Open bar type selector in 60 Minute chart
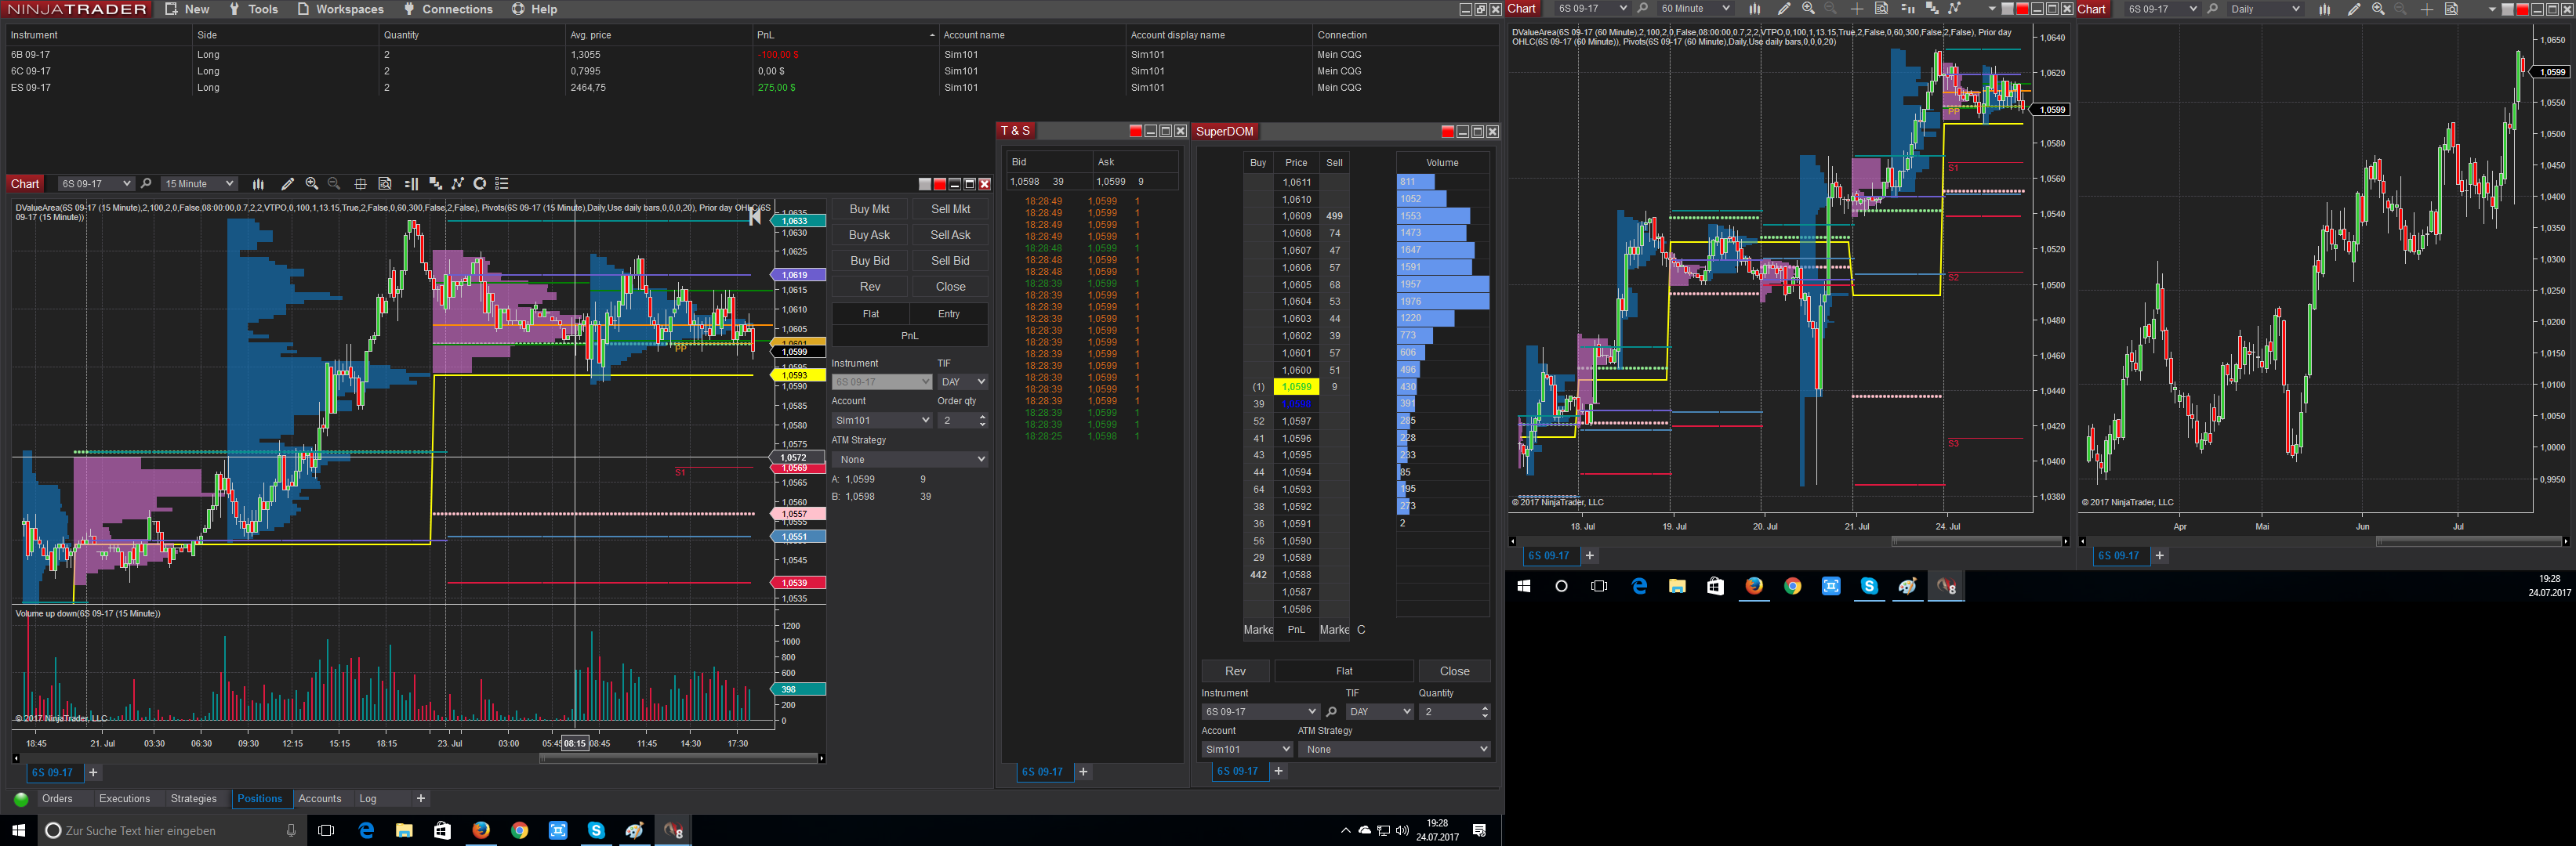The image size is (2576, 846). click(1754, 9)
